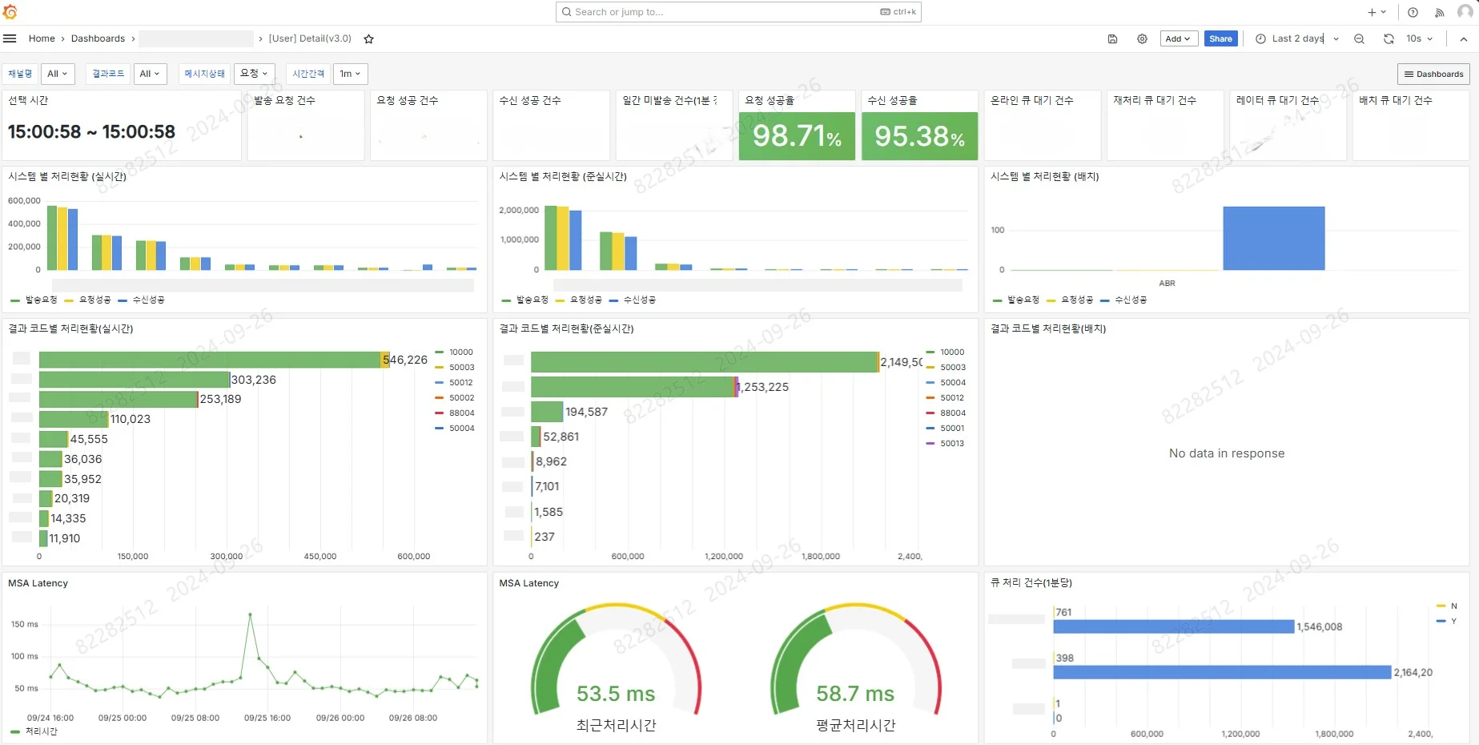Save the dashboard with the floppy disk icon
This screenshot has height=745, width=1479.
click(x=1112, y=38)
